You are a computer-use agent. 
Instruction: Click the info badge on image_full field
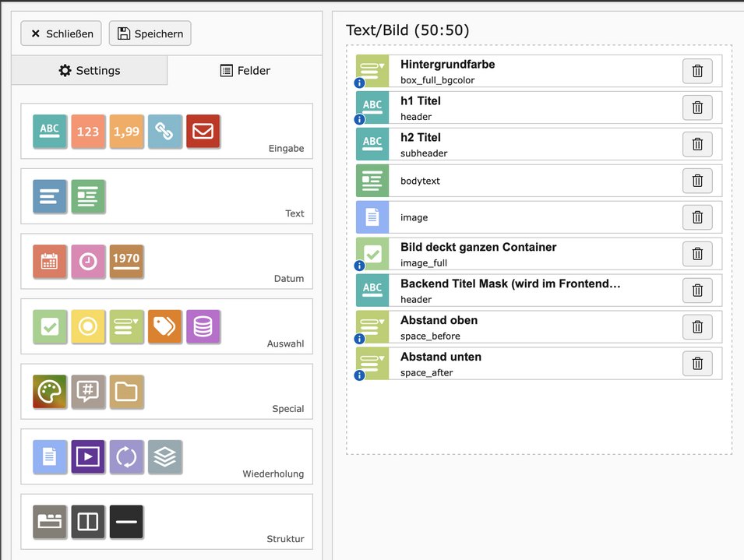coord(360,266)
